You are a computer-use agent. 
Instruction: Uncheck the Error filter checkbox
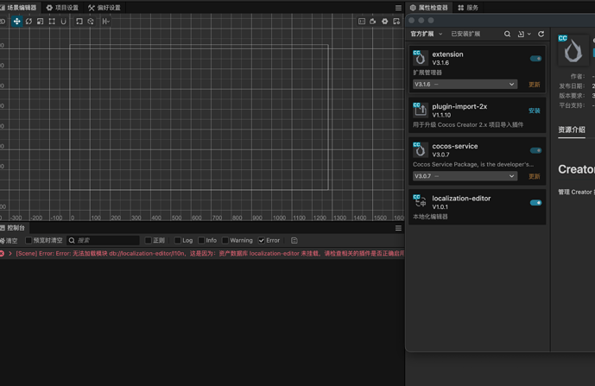tap(262, 240)
